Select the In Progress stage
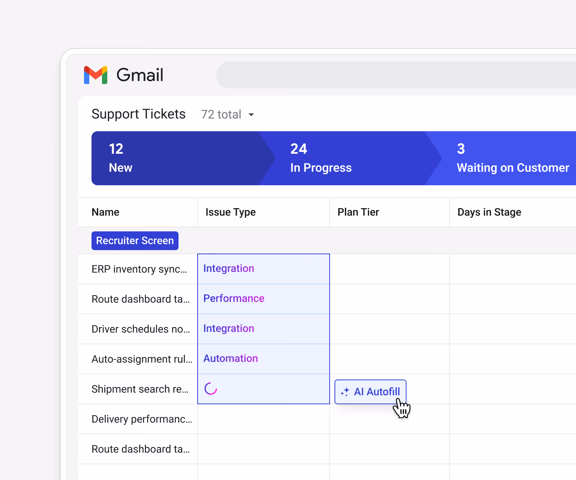Viewport: 576px width, 480px height. pyautogui.click(x=350, y=158)
